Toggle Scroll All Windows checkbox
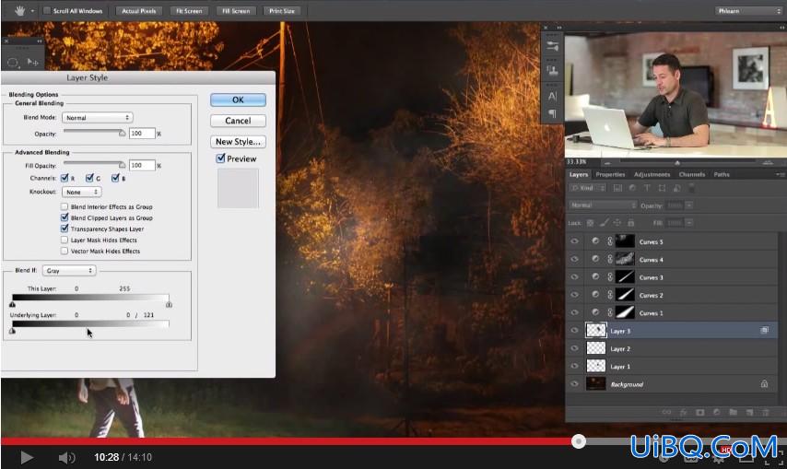 [x=47, y=10]
